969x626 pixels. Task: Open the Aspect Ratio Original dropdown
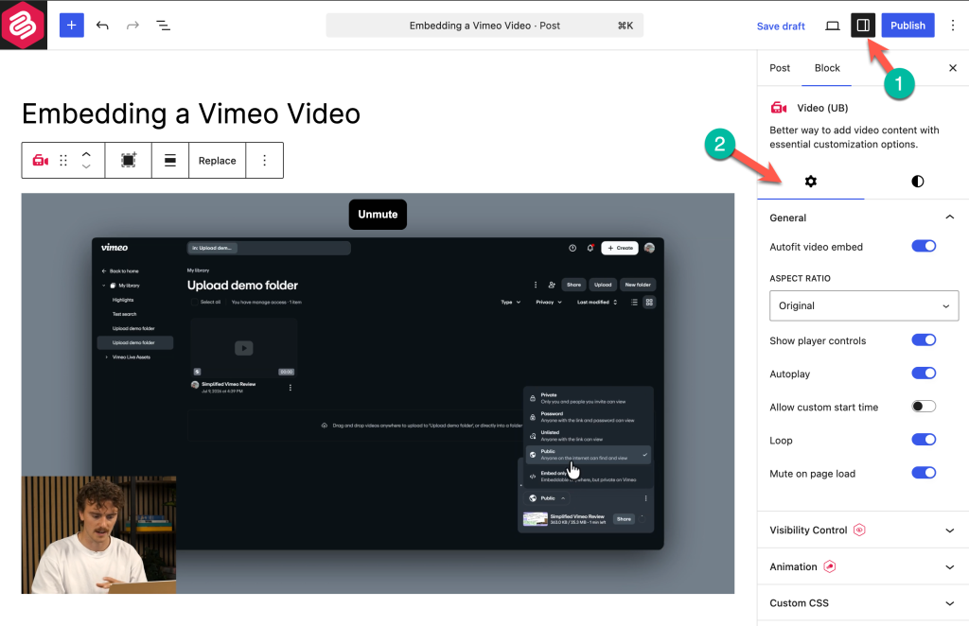pos(864,305)
